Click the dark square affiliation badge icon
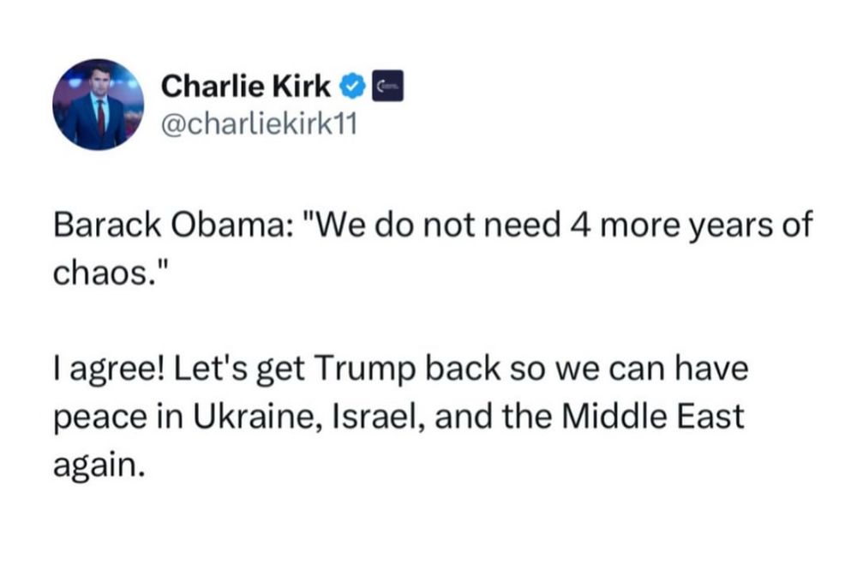 click(387, 86)
